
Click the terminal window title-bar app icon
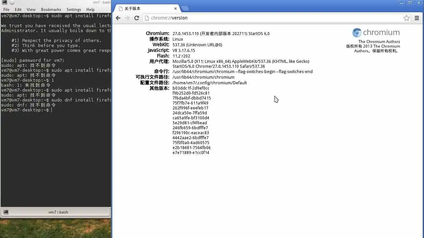click(5, 2)
